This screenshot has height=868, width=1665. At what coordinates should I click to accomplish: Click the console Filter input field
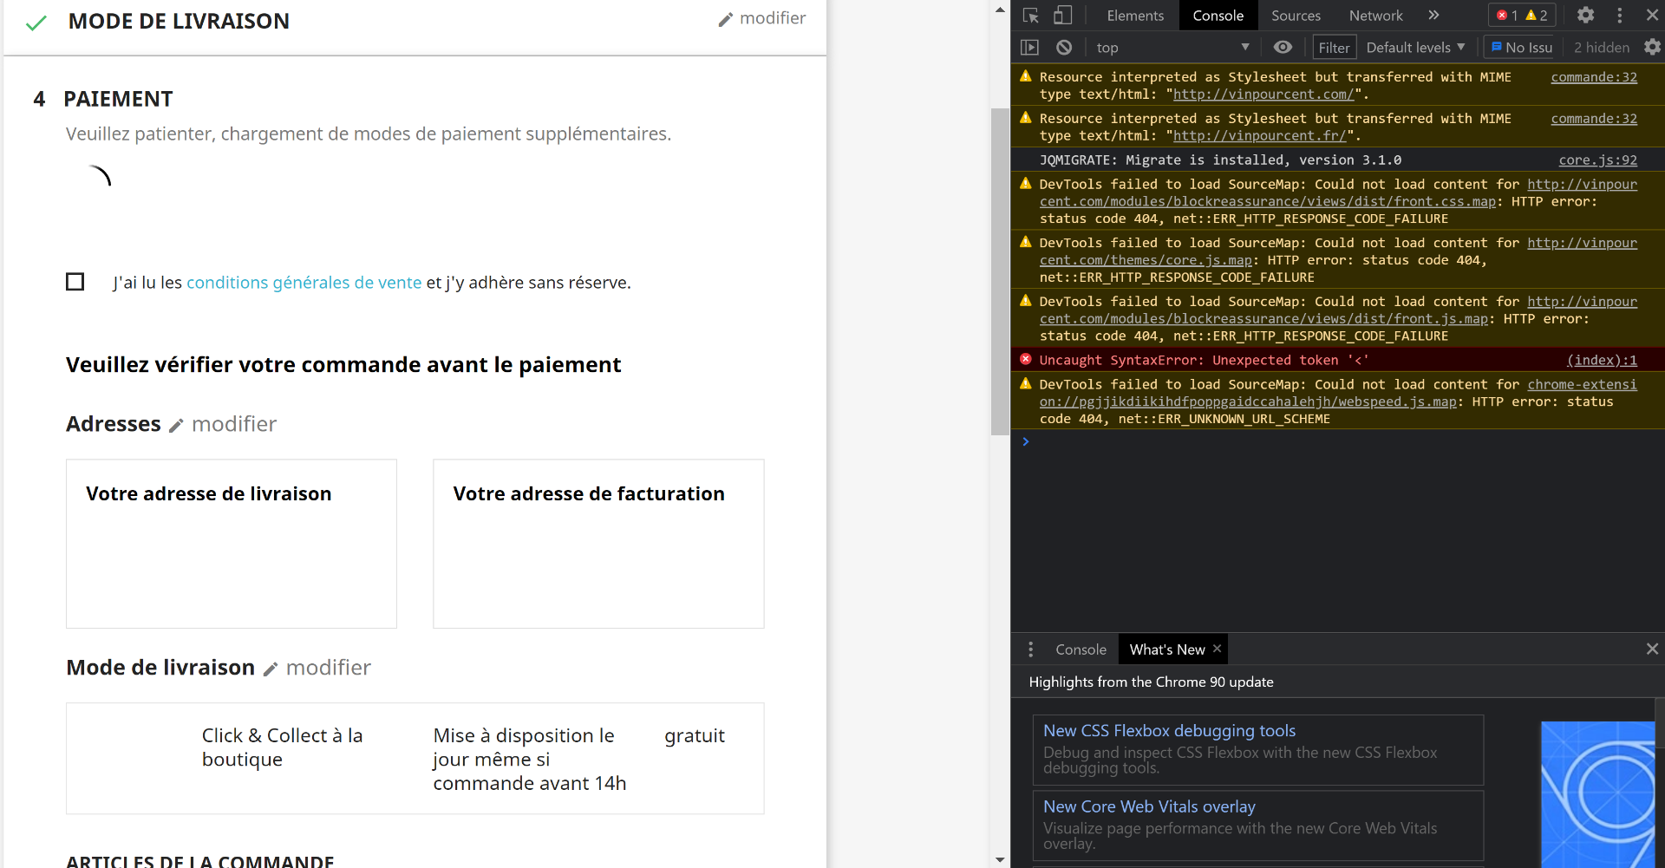point(1334,48)
